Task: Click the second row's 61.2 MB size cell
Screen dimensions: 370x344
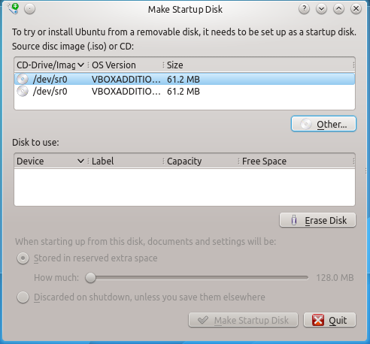Action: tap(183, 92)
